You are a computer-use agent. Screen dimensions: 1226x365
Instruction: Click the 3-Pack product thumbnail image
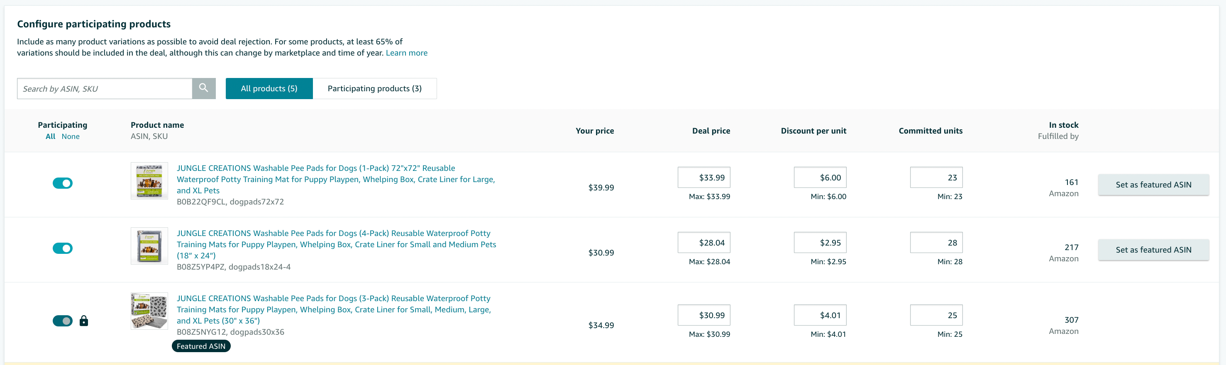pos(149,311)
